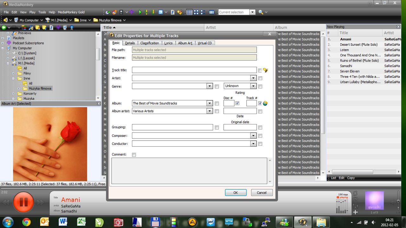Click the web radio icon in tree toolbar
This screenshot has height=228, width=406.
[x=72, y=28]
